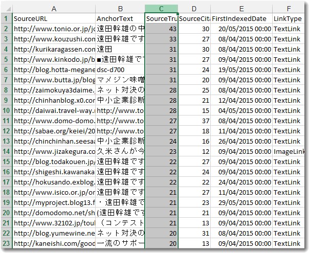Select the cell containing dsc-d700
The height and width of the screenshot is (253, 309).
coord(120,70)
